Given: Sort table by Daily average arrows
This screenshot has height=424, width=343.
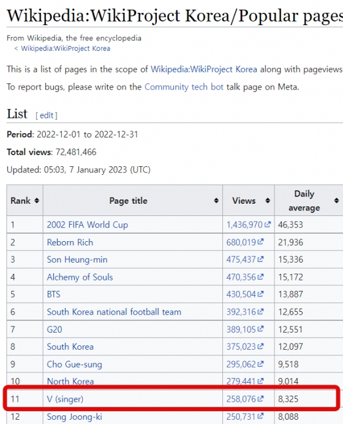Looking at the screenshot, I should click(336, 201).
